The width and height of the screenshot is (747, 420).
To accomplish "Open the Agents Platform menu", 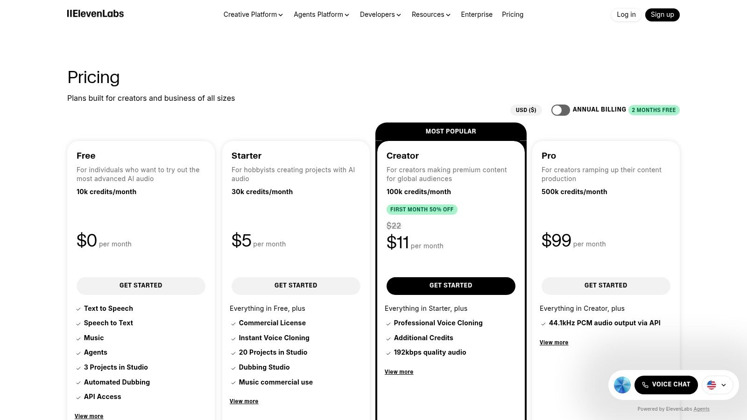I will 321,14.
